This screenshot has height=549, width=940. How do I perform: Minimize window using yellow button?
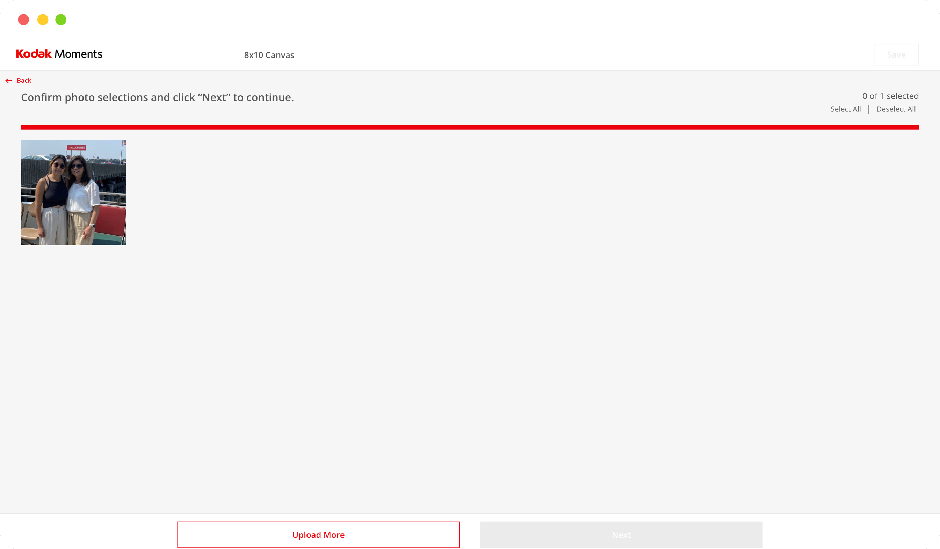pos(43,20)
